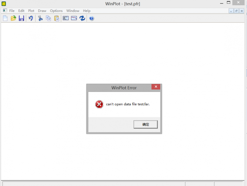This screenshot has height=186, width=247.
Task: Copy using the duplicate pages icon
Action: pos(48,18)
